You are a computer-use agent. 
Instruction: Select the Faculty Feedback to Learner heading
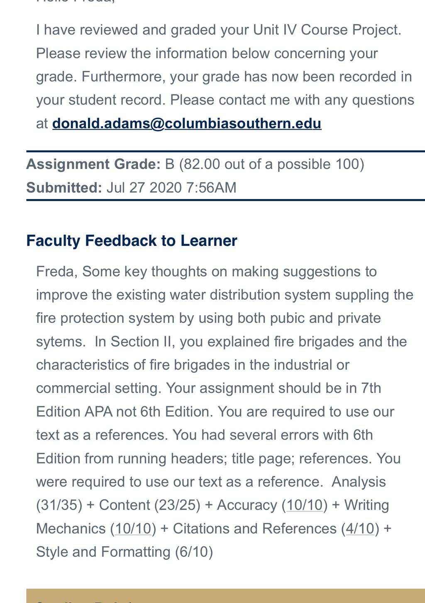coord(132,241)
